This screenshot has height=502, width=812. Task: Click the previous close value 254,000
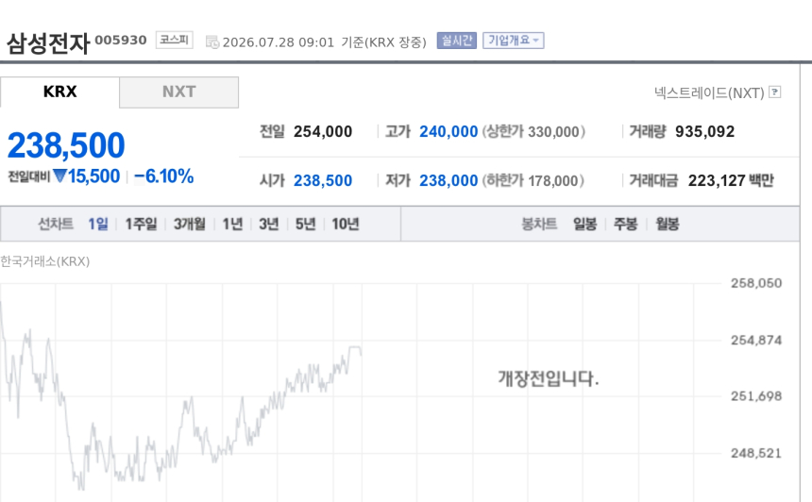[x=323, y=131]
